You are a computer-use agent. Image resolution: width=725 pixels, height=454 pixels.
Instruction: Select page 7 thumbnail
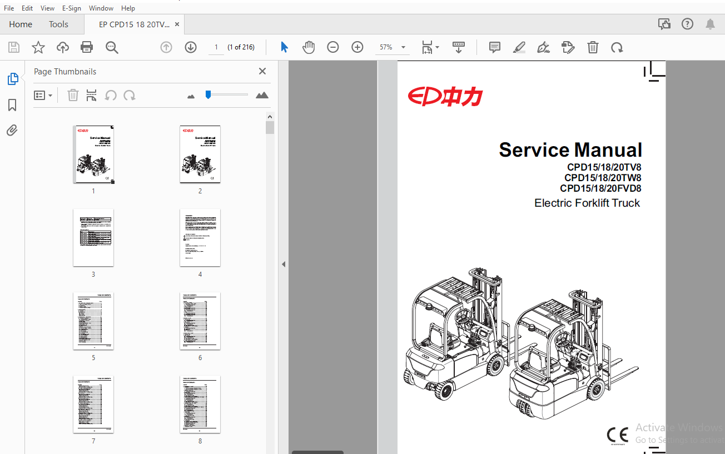(93, 404)
